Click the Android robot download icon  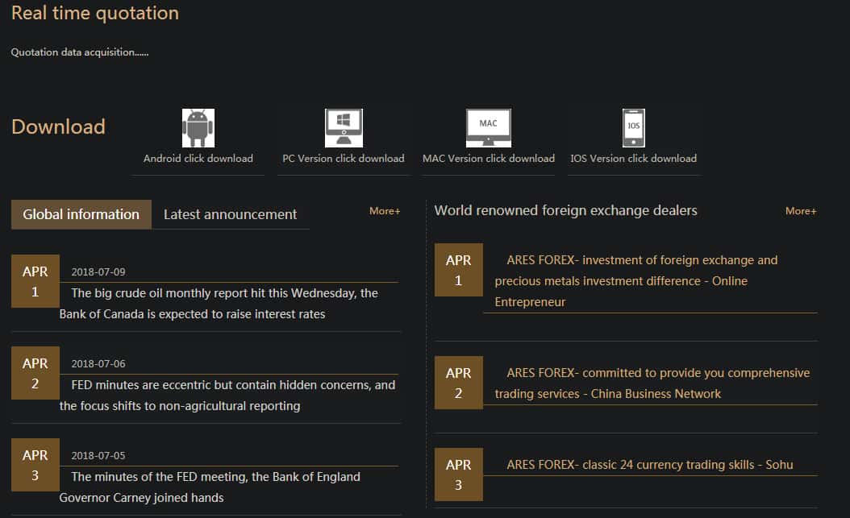coord(198,128)
